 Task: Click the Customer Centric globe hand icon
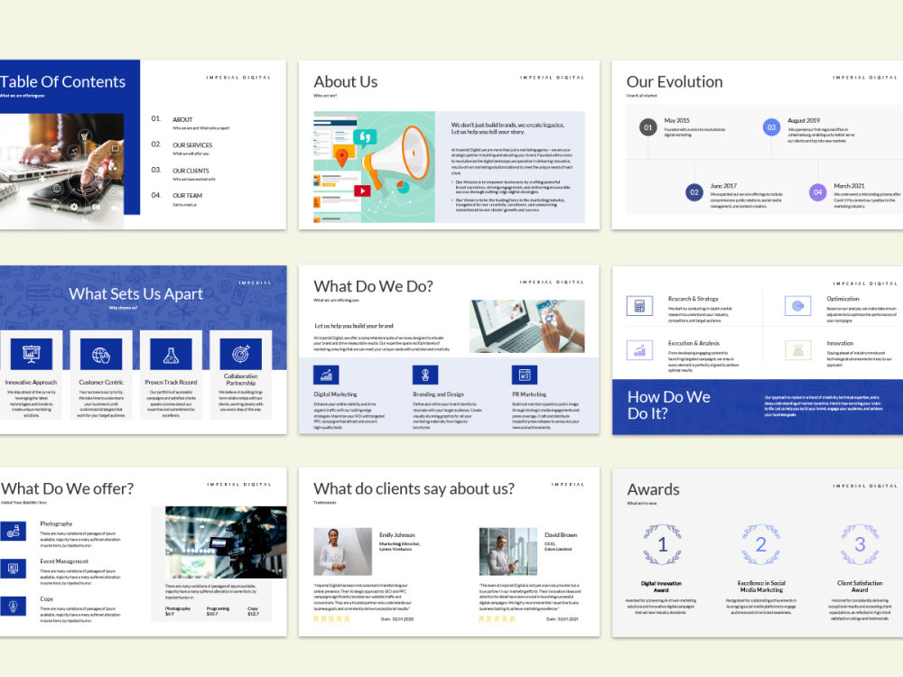(101, 354)
